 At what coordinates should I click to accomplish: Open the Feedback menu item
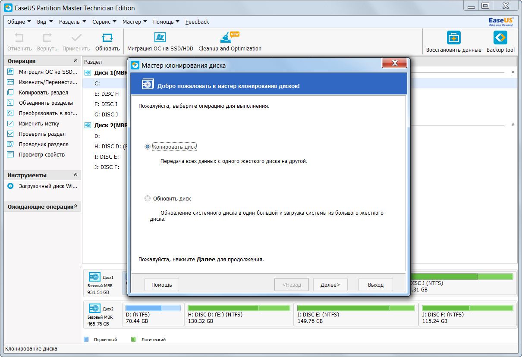pos(197,22)
